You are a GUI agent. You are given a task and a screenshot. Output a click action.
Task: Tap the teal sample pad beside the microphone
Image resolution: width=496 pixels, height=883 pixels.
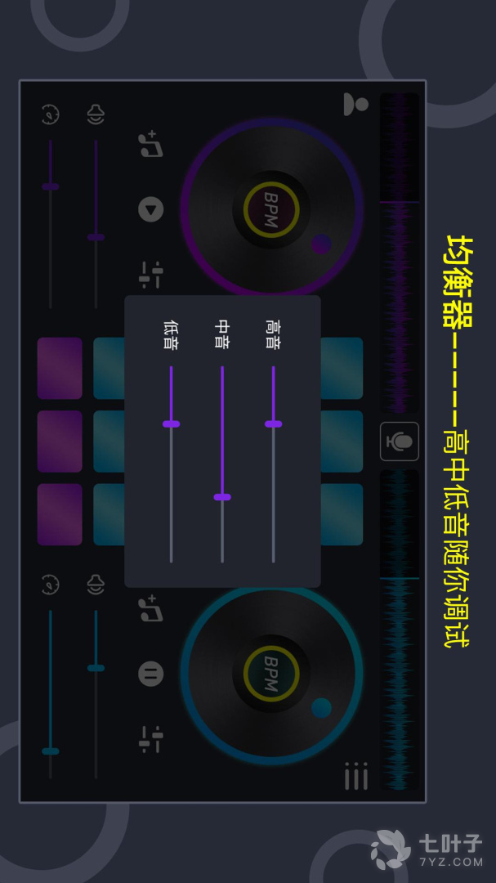click(x=342, y=441)
